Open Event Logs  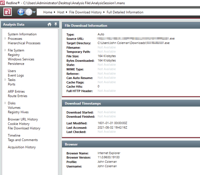(16, 75)
